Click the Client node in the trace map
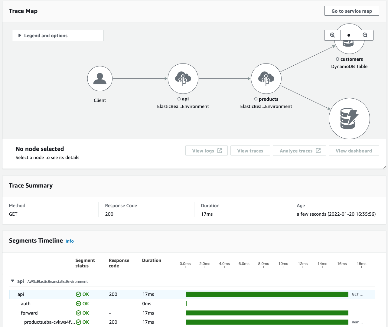This screenshot has width=388, height=327. pyautogui.click(x=100, y=79)
